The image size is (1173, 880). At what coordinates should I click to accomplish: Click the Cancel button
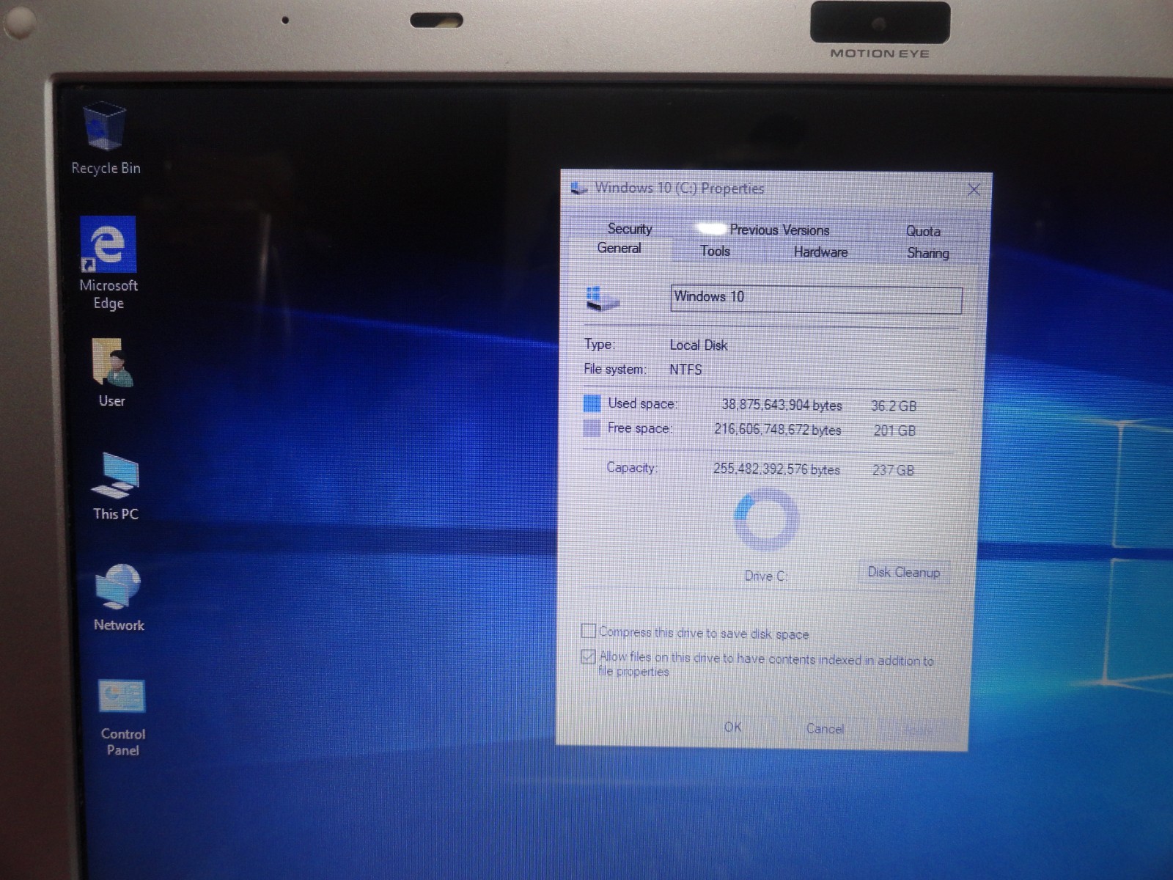tap(825, 729)
